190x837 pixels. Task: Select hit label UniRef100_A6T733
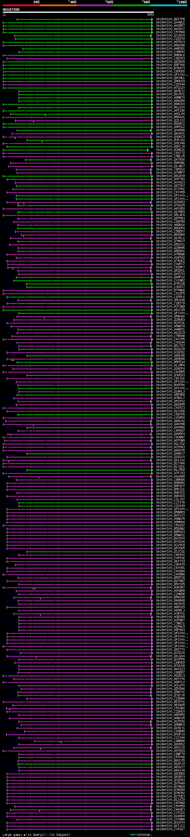point(170,561)
